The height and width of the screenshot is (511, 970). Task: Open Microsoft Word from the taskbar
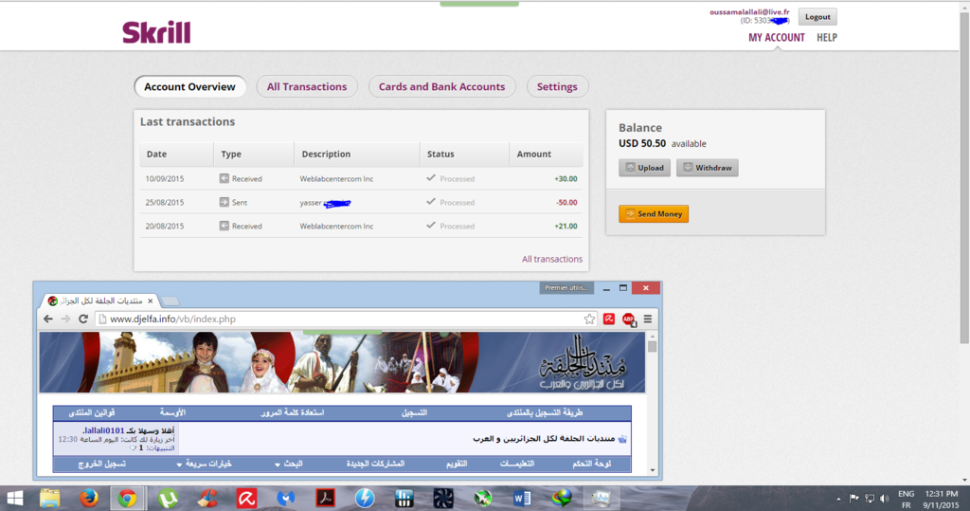click(x=522, y=499)
